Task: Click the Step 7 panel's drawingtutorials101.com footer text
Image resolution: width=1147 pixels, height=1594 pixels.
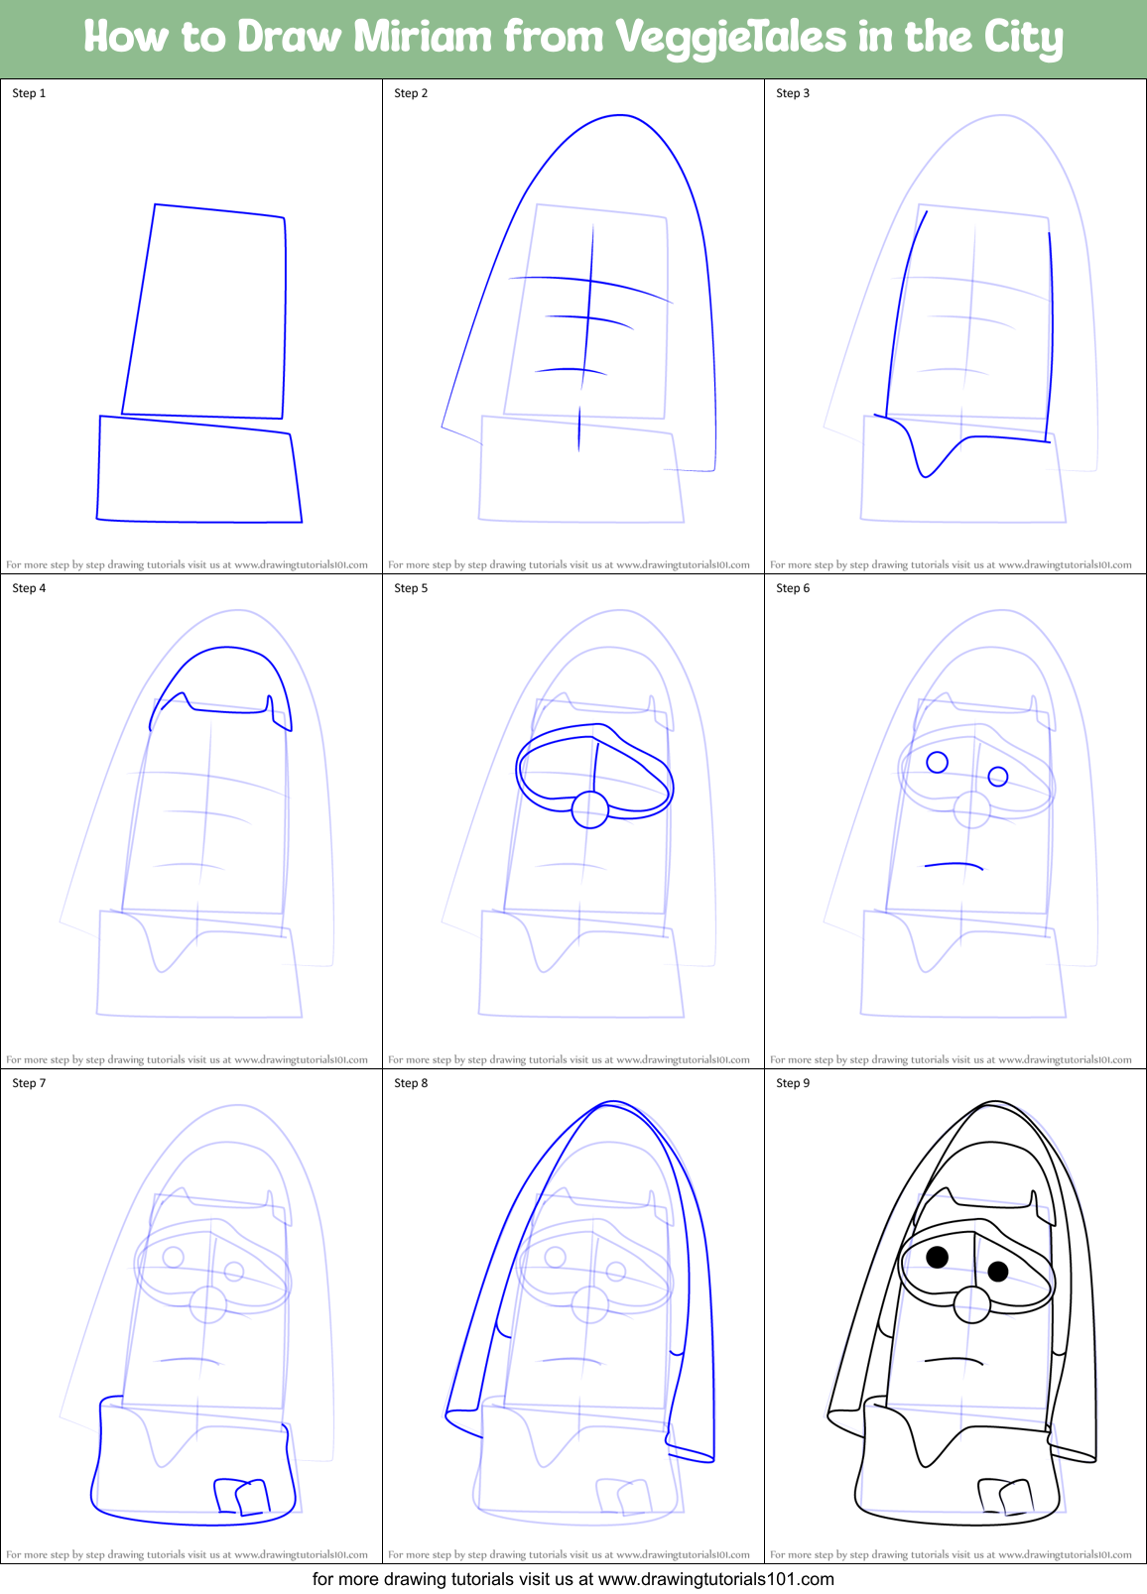Action: (x=187, y=1554)
